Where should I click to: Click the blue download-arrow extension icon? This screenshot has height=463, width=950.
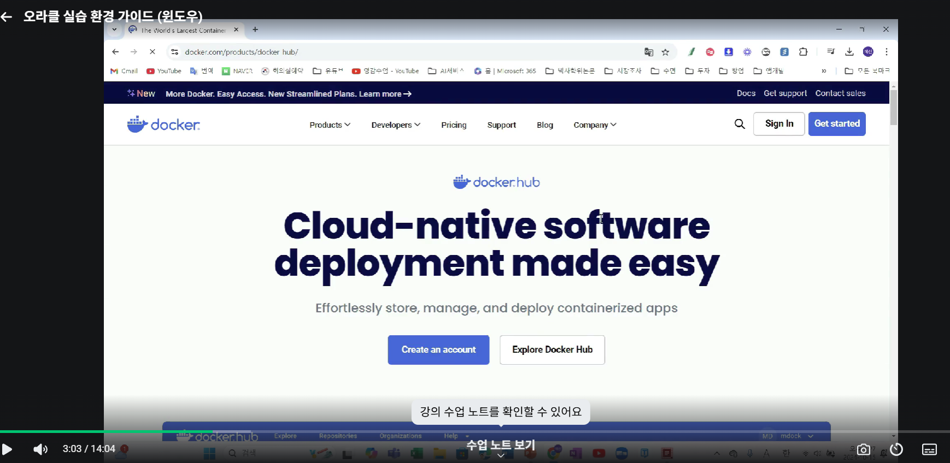pos(729,52)
